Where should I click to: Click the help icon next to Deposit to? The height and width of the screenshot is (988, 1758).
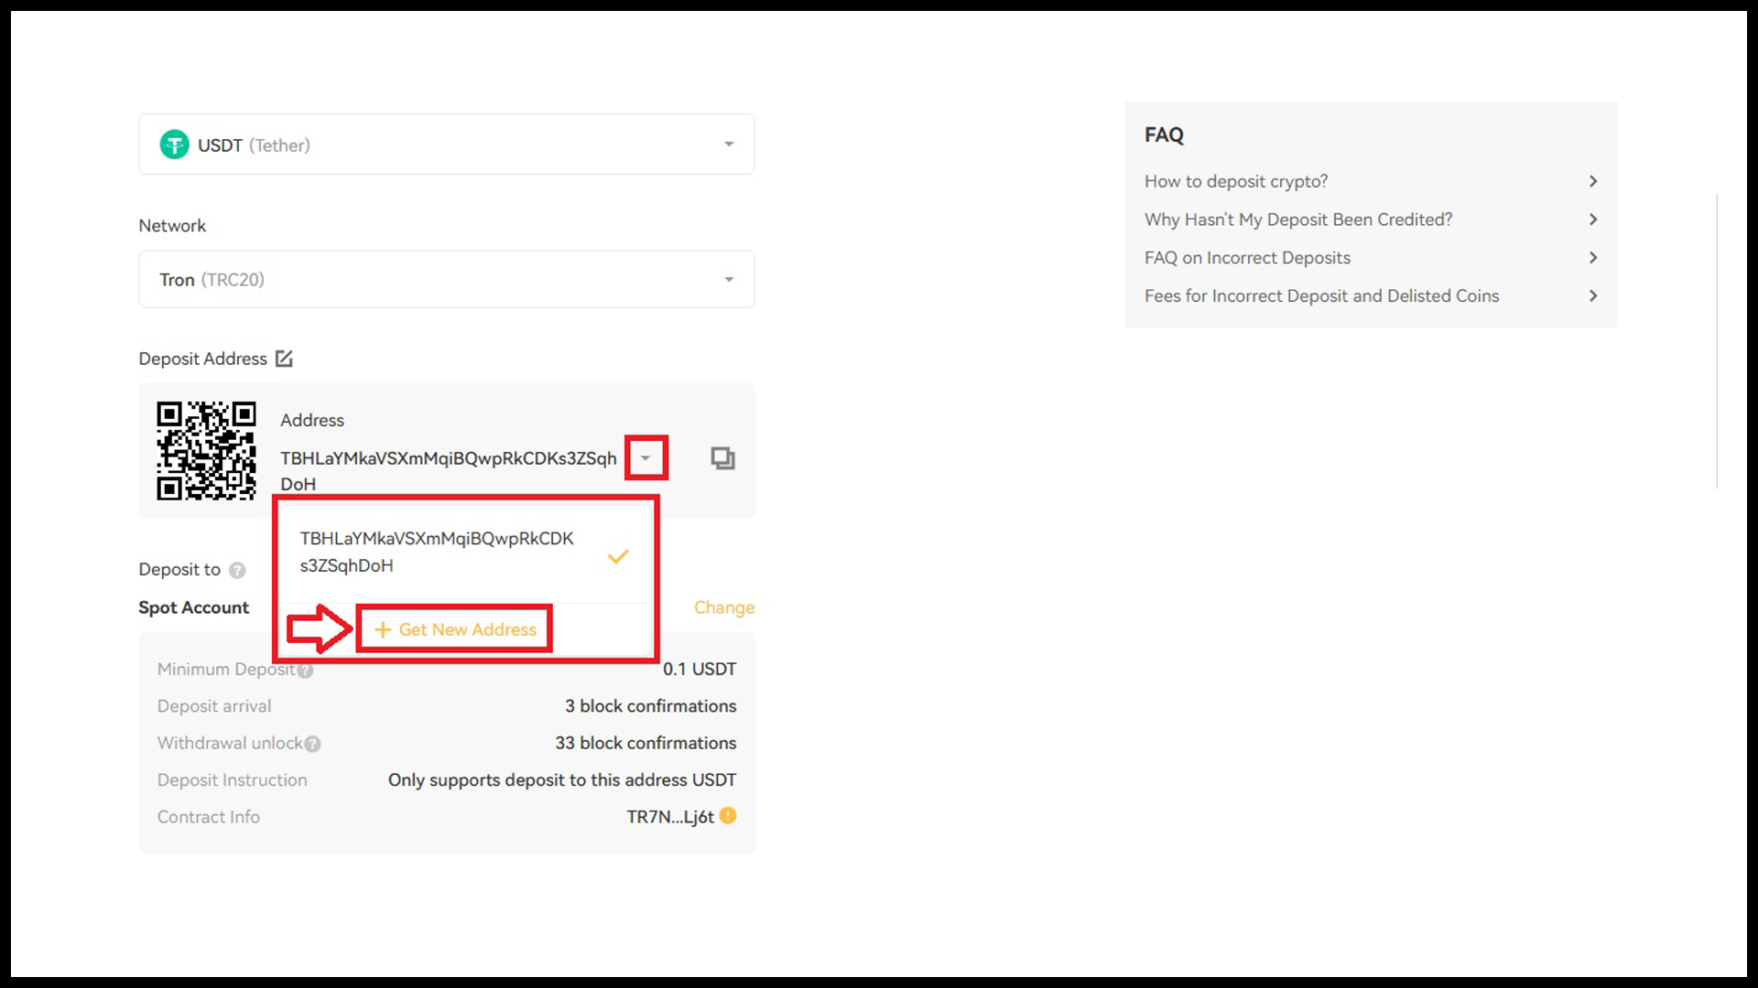coord(237,570)
